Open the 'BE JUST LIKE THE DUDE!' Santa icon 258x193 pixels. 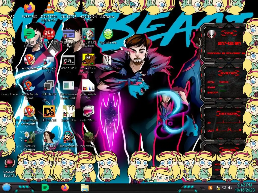[x=88, y=34]
